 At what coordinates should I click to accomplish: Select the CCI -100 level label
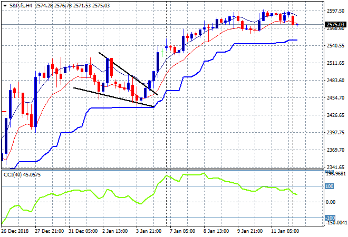[330, 218]
